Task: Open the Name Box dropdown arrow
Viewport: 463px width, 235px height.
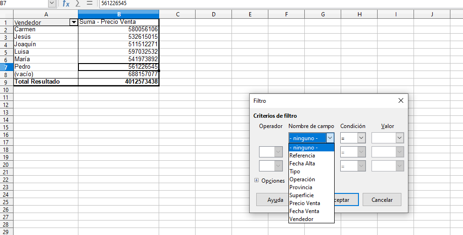Action: [x=52, y=3]
